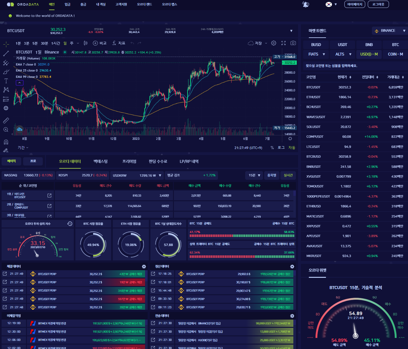Activate the zoom-in chart tool
The image size is (408, 349).
6,129
